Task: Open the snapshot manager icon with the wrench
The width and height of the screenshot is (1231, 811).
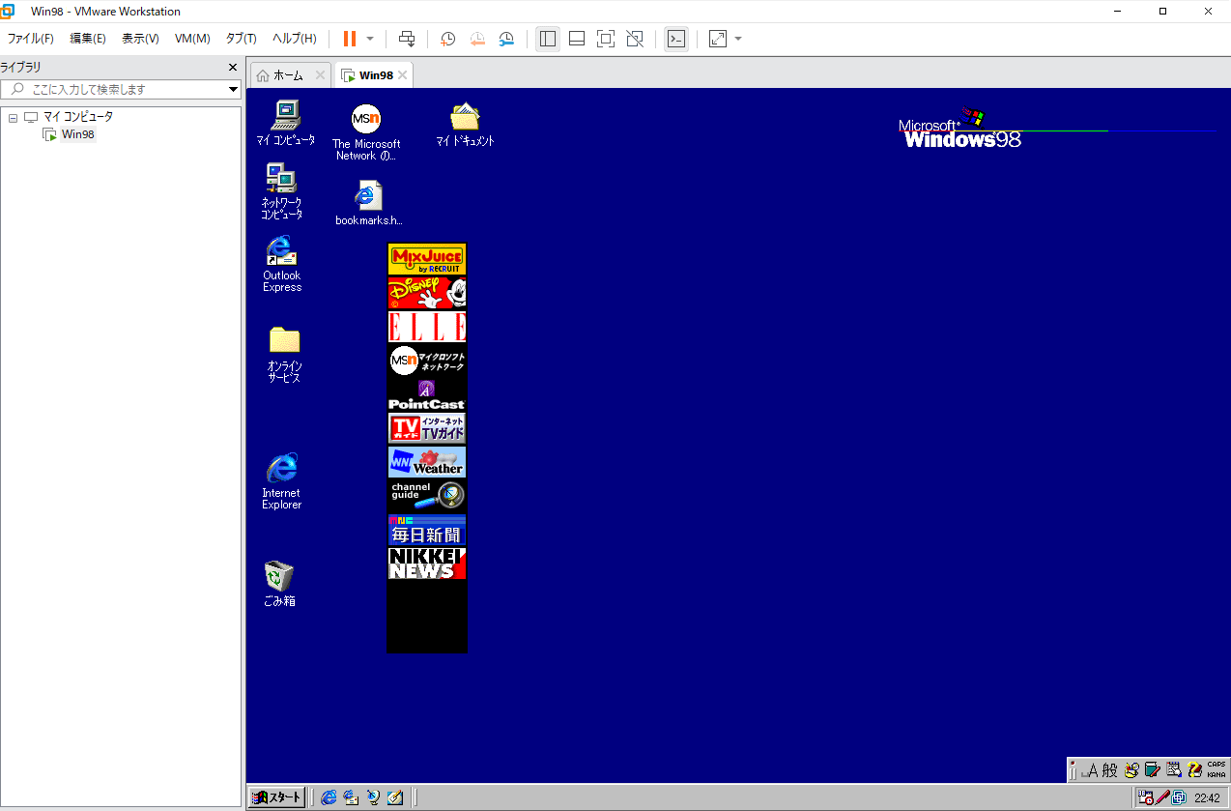Action: (507, 39)
